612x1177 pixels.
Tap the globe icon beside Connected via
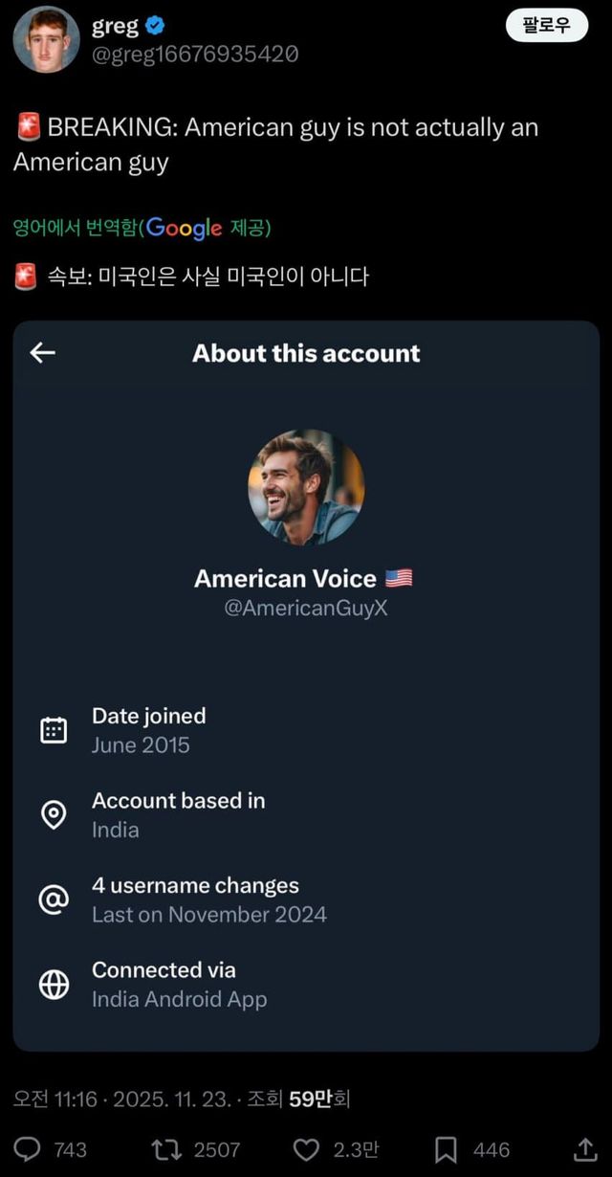pos(53,982)
